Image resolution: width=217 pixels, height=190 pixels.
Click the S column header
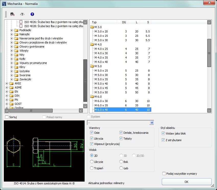coord(145,22)
